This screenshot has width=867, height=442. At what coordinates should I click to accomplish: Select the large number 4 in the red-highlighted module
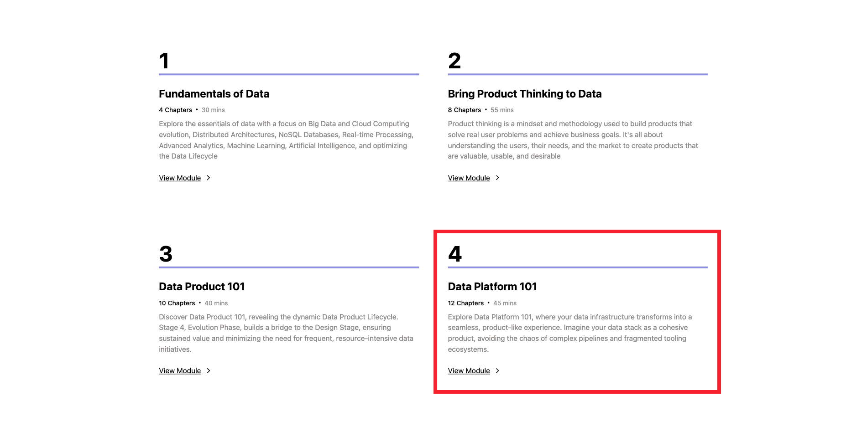pos(454,254)
